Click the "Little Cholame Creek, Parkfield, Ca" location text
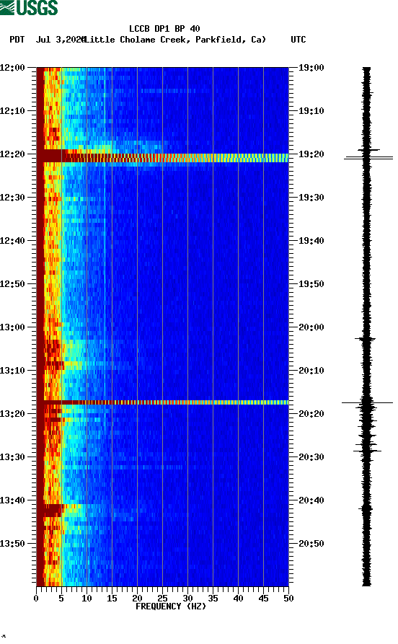 (174, 40)
